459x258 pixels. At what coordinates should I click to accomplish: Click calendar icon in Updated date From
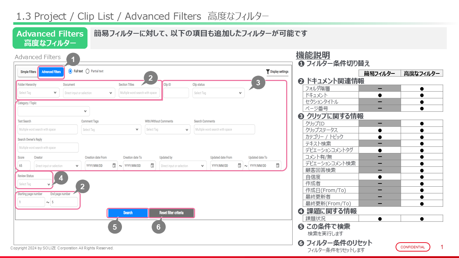pyautogui.click(x=240, y=166)
